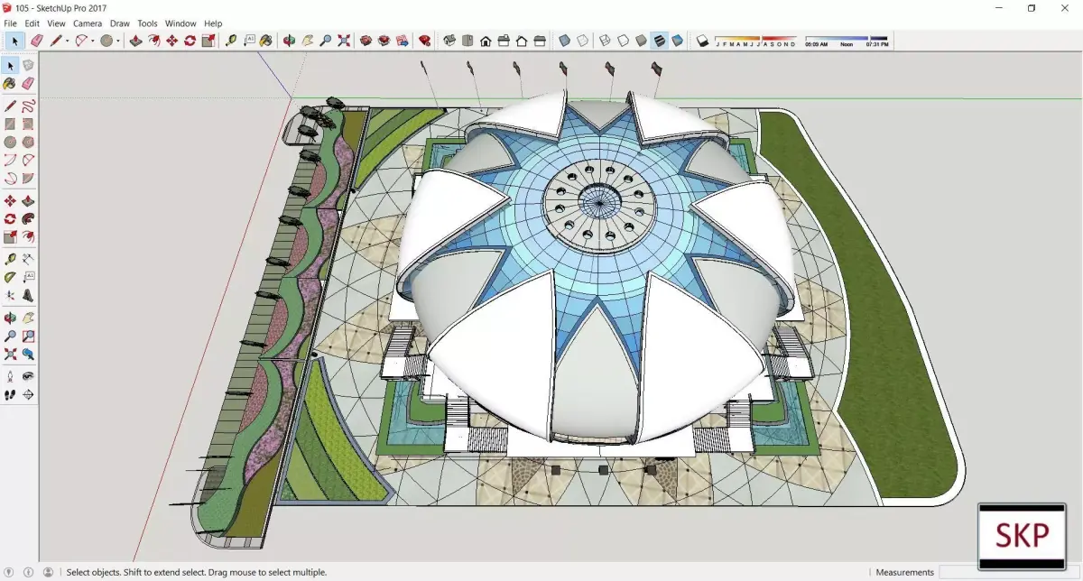Switch to Iso view
This screenshot has height=581, width=1083.
coord(449,41)
